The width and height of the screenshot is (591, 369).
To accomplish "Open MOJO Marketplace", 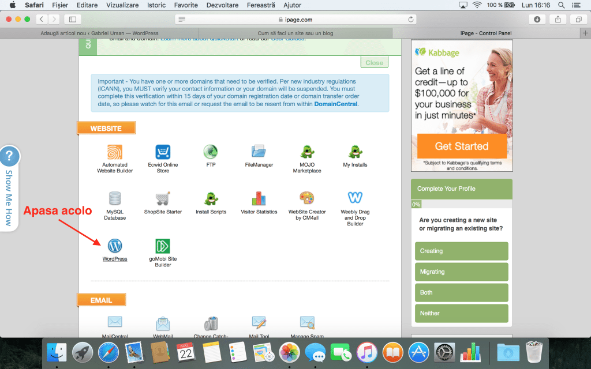I will click(307, 152).
